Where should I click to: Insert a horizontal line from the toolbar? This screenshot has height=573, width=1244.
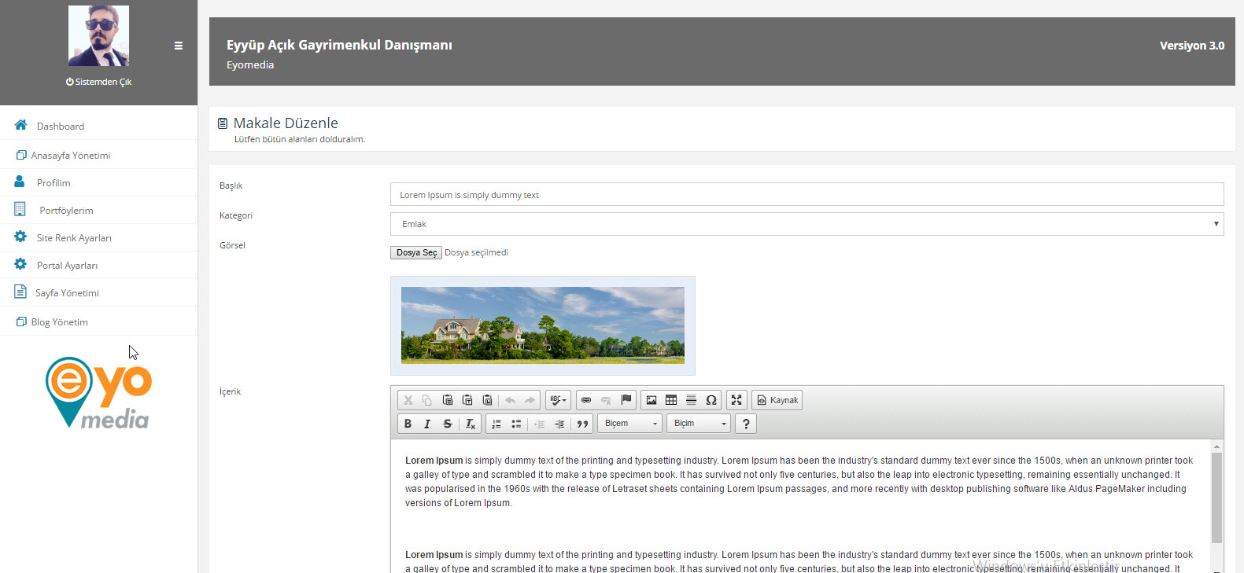tap(691, 400)
